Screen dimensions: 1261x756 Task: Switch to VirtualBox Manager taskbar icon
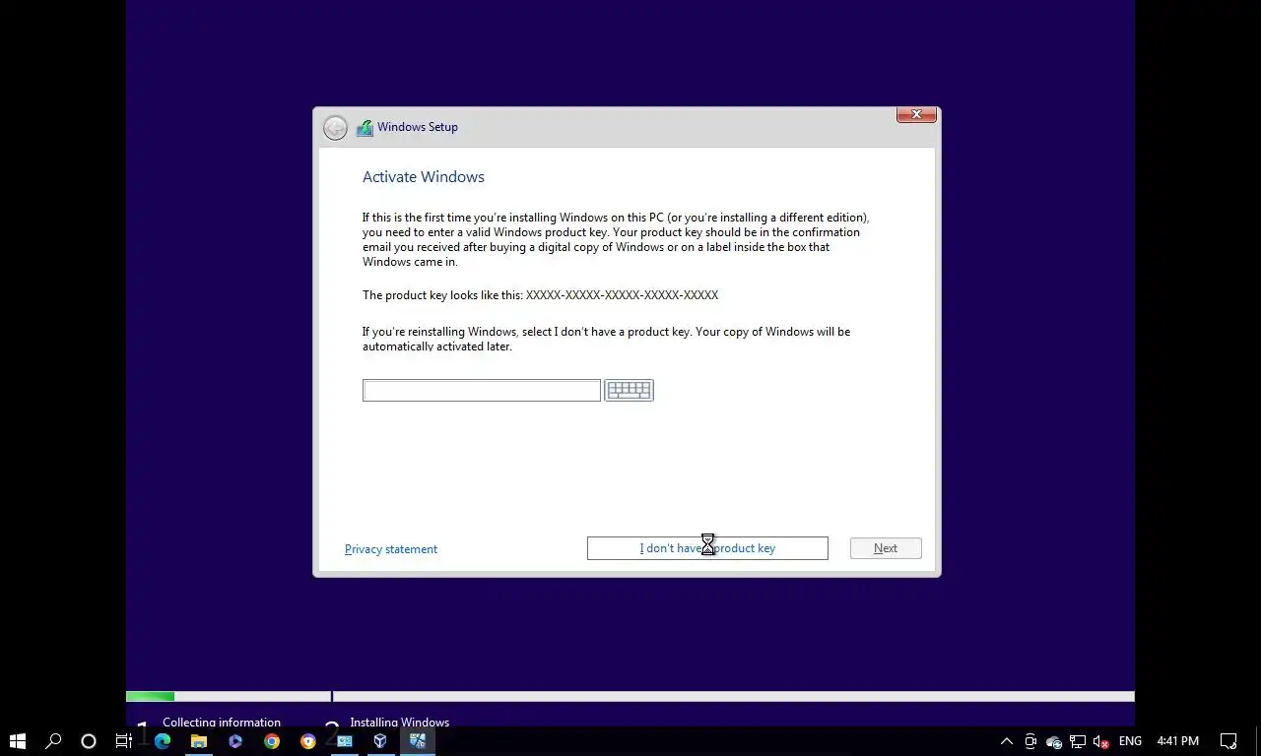pyautogui.click(x=381, y=741)
